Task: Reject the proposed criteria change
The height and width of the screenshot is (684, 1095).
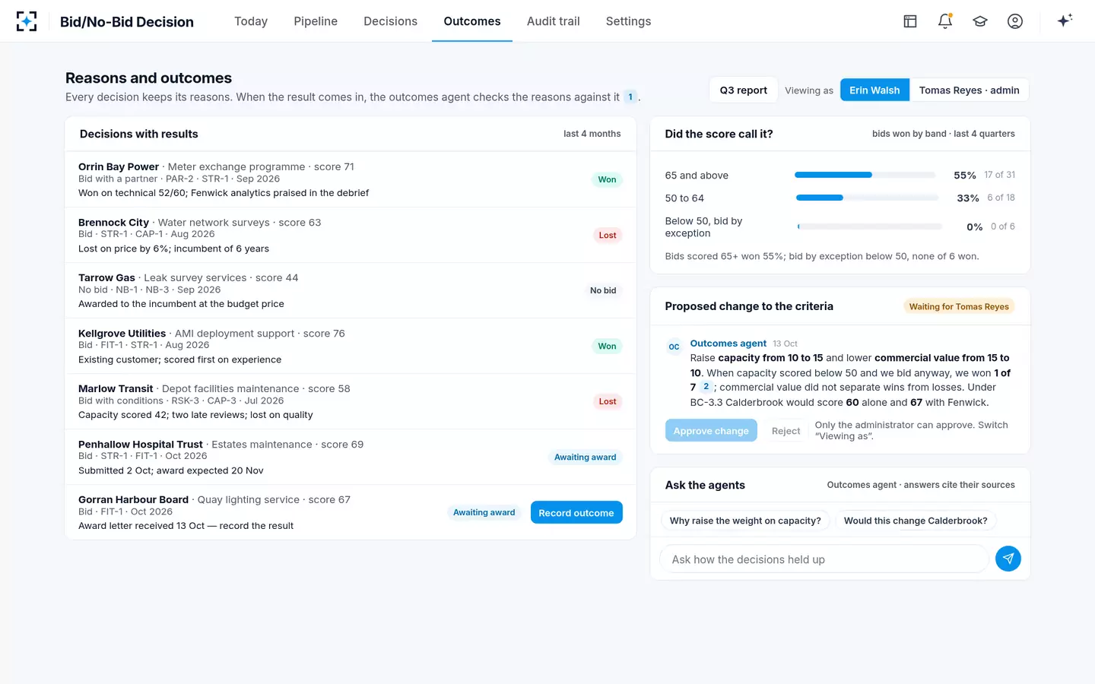Action: (x=786, y=430)
